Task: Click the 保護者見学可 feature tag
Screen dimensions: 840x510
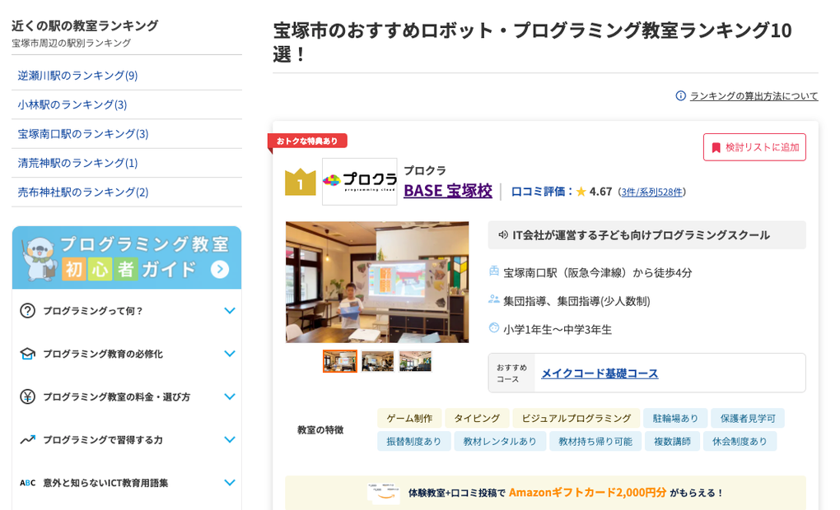Action: (748, 419)
